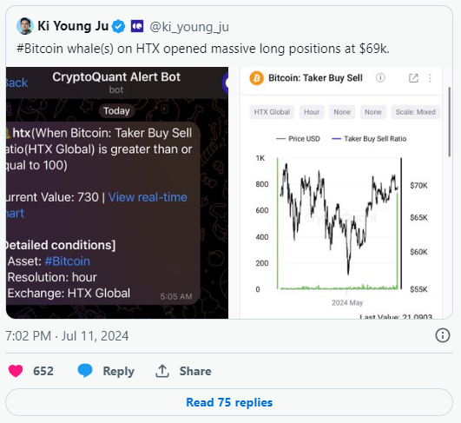This screenshot has width=461, height=423.
Task: Toggle the Price USD legend series
Action: tap(298, 139)
